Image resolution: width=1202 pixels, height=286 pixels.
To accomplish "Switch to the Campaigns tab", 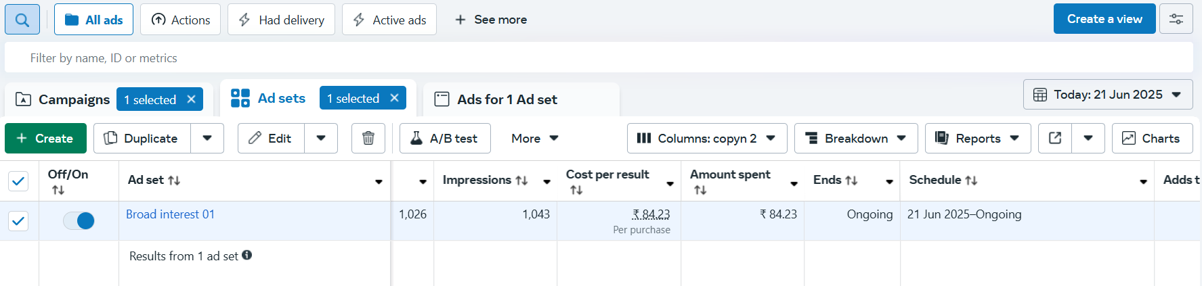I will pyautogui.click(x=73, y=99).
